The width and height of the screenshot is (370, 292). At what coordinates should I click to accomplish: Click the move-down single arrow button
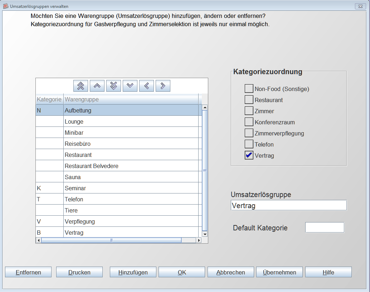[x=130, y=86]
